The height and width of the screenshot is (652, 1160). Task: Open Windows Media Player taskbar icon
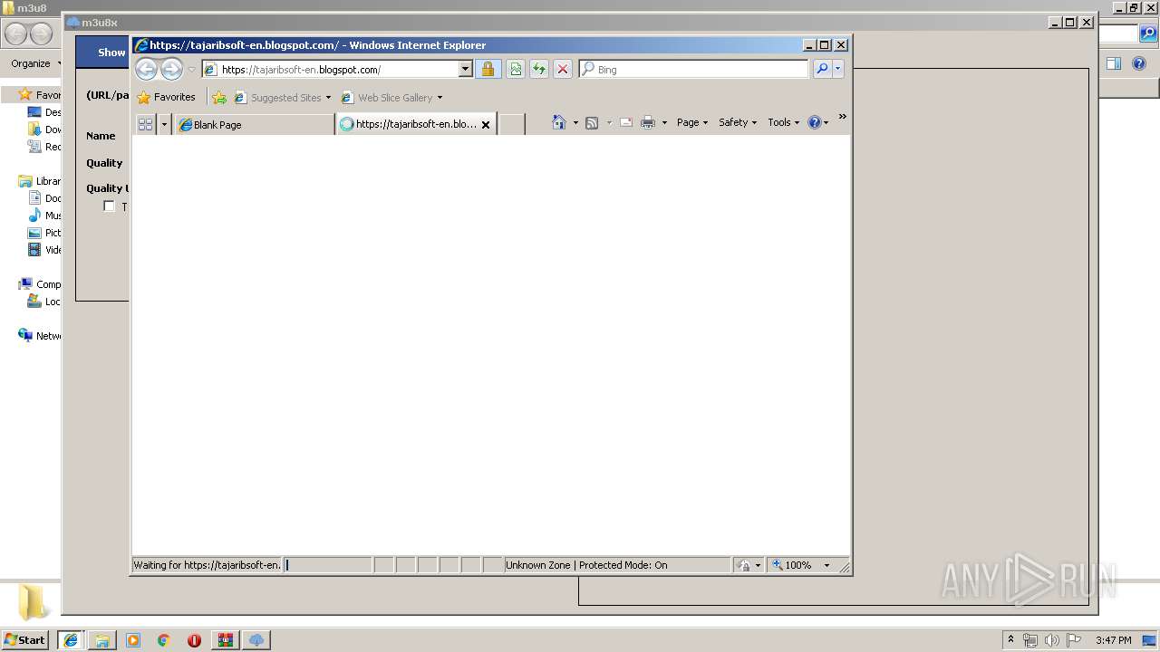[x=133, y=640]
